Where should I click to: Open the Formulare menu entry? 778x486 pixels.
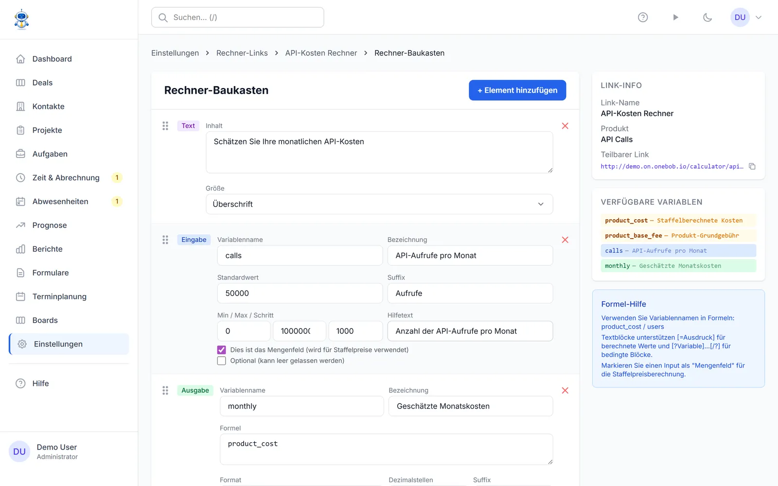click(69, 273)
